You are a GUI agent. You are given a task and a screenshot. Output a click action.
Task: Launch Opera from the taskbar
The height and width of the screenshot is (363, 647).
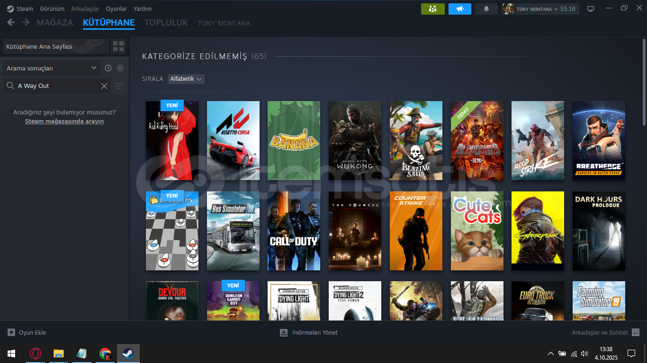point(35,354)
